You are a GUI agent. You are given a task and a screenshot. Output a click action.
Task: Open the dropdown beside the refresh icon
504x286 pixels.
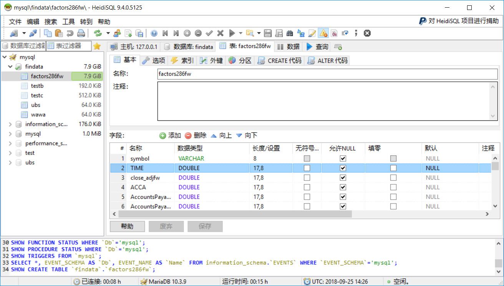click(x=108, y=33)
